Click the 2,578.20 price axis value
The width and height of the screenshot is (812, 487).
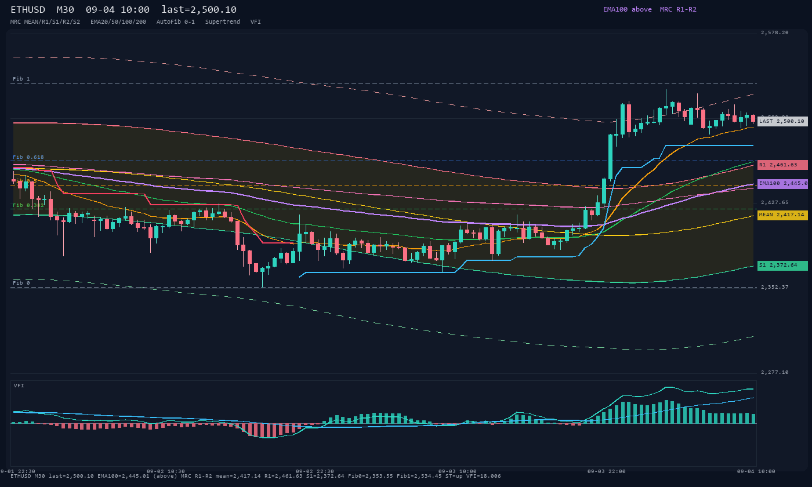(x=775, y=32)
